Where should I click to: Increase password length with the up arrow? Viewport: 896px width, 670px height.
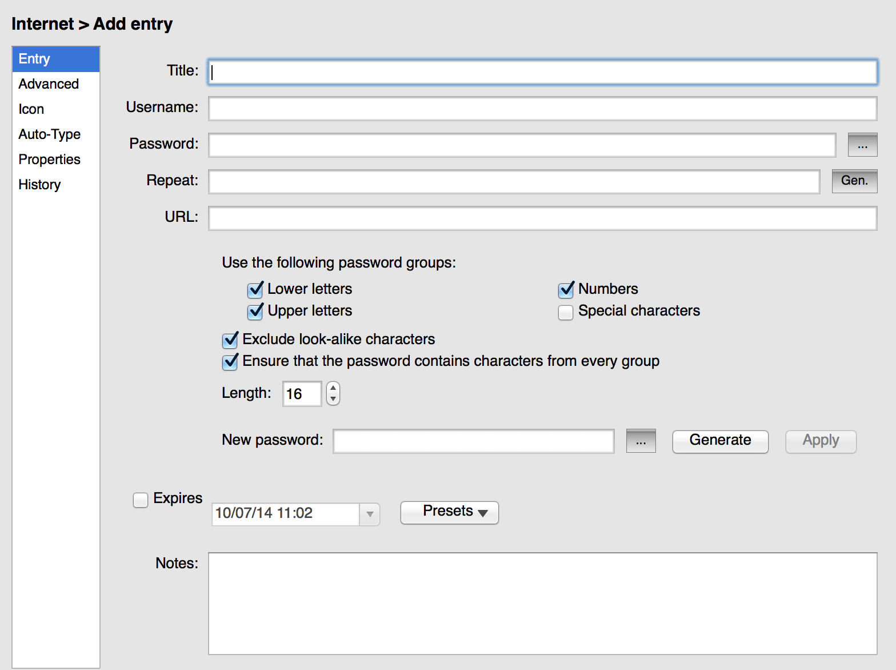(x=333, y=388)
